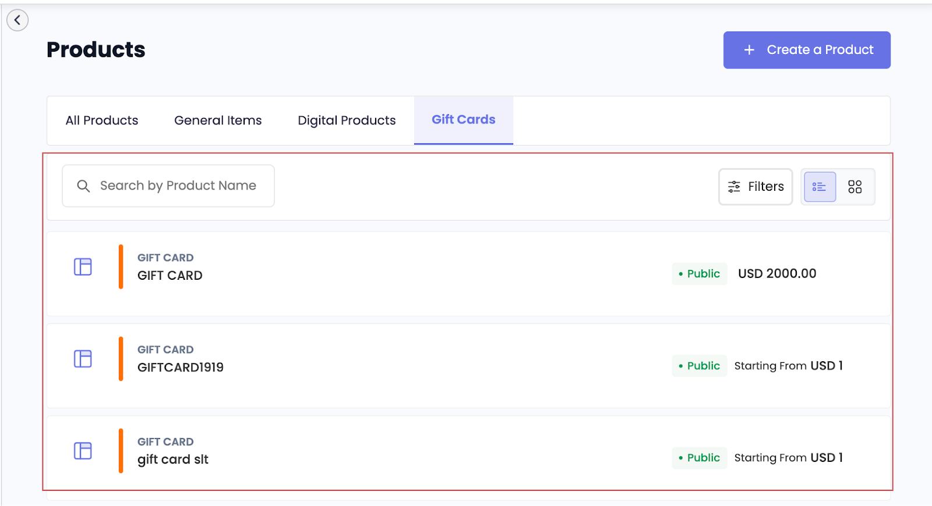Select the Gift Cards tab

click(x=464, y=120)
